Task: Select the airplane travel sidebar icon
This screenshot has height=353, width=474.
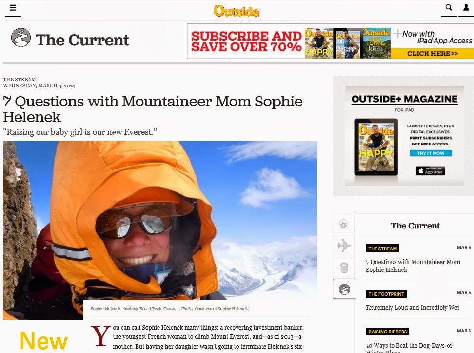Action: [344, 245]
